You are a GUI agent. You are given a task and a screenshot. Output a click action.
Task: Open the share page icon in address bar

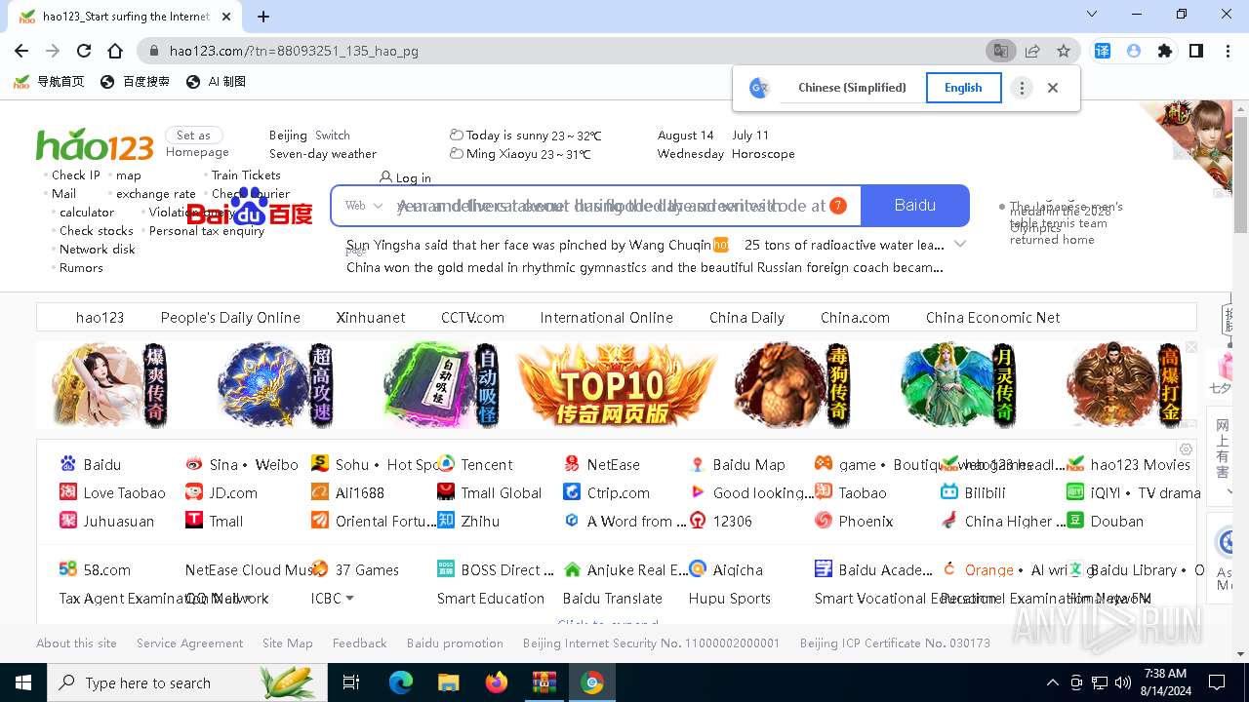pos(1032,51)
